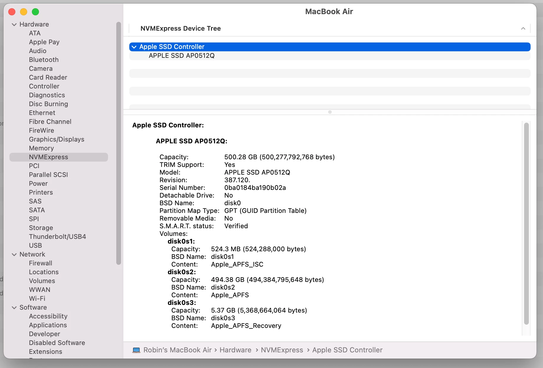
Task: Click the NVMExpress Device Tree column header
Action: [330, 29]
